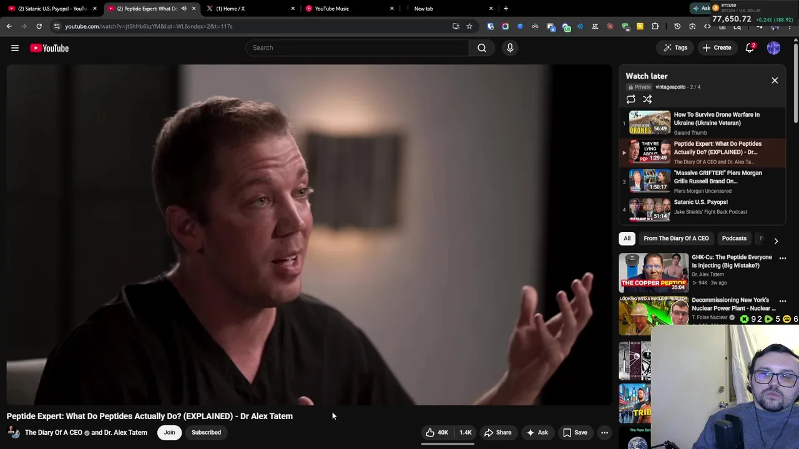Switch to the Home / X browser tab
This screenshot has width=799, height=449.
click(250, 9)
